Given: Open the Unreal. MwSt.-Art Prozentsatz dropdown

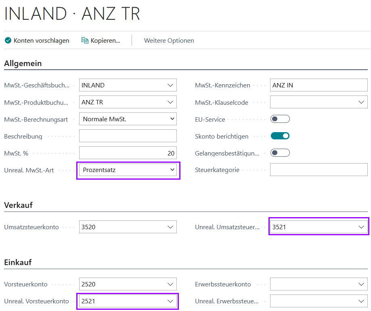Looking at the screenshot, I should (128, 170).
